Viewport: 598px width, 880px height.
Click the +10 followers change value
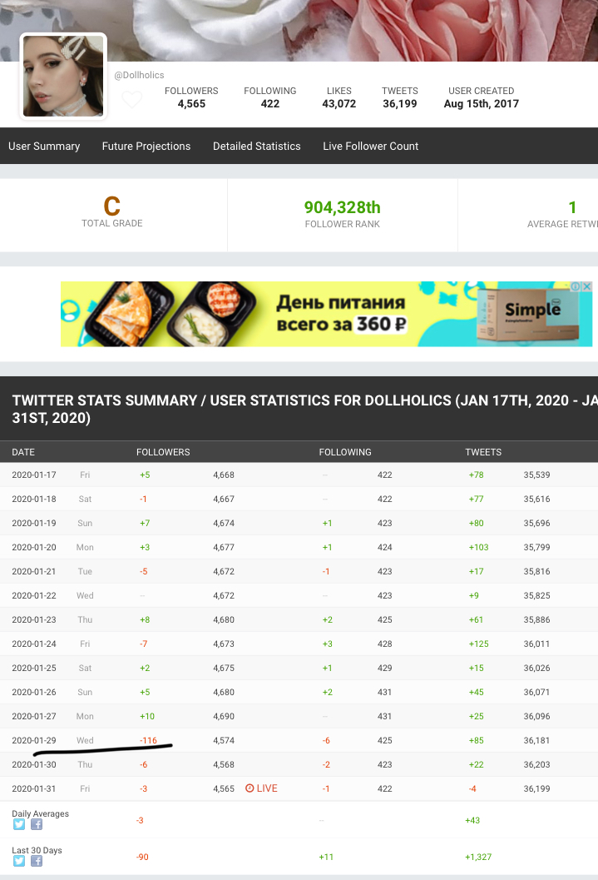(147, 716)
